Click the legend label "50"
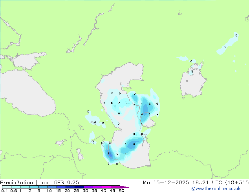Viewport: 249px width, 192px height. (121, 190)
